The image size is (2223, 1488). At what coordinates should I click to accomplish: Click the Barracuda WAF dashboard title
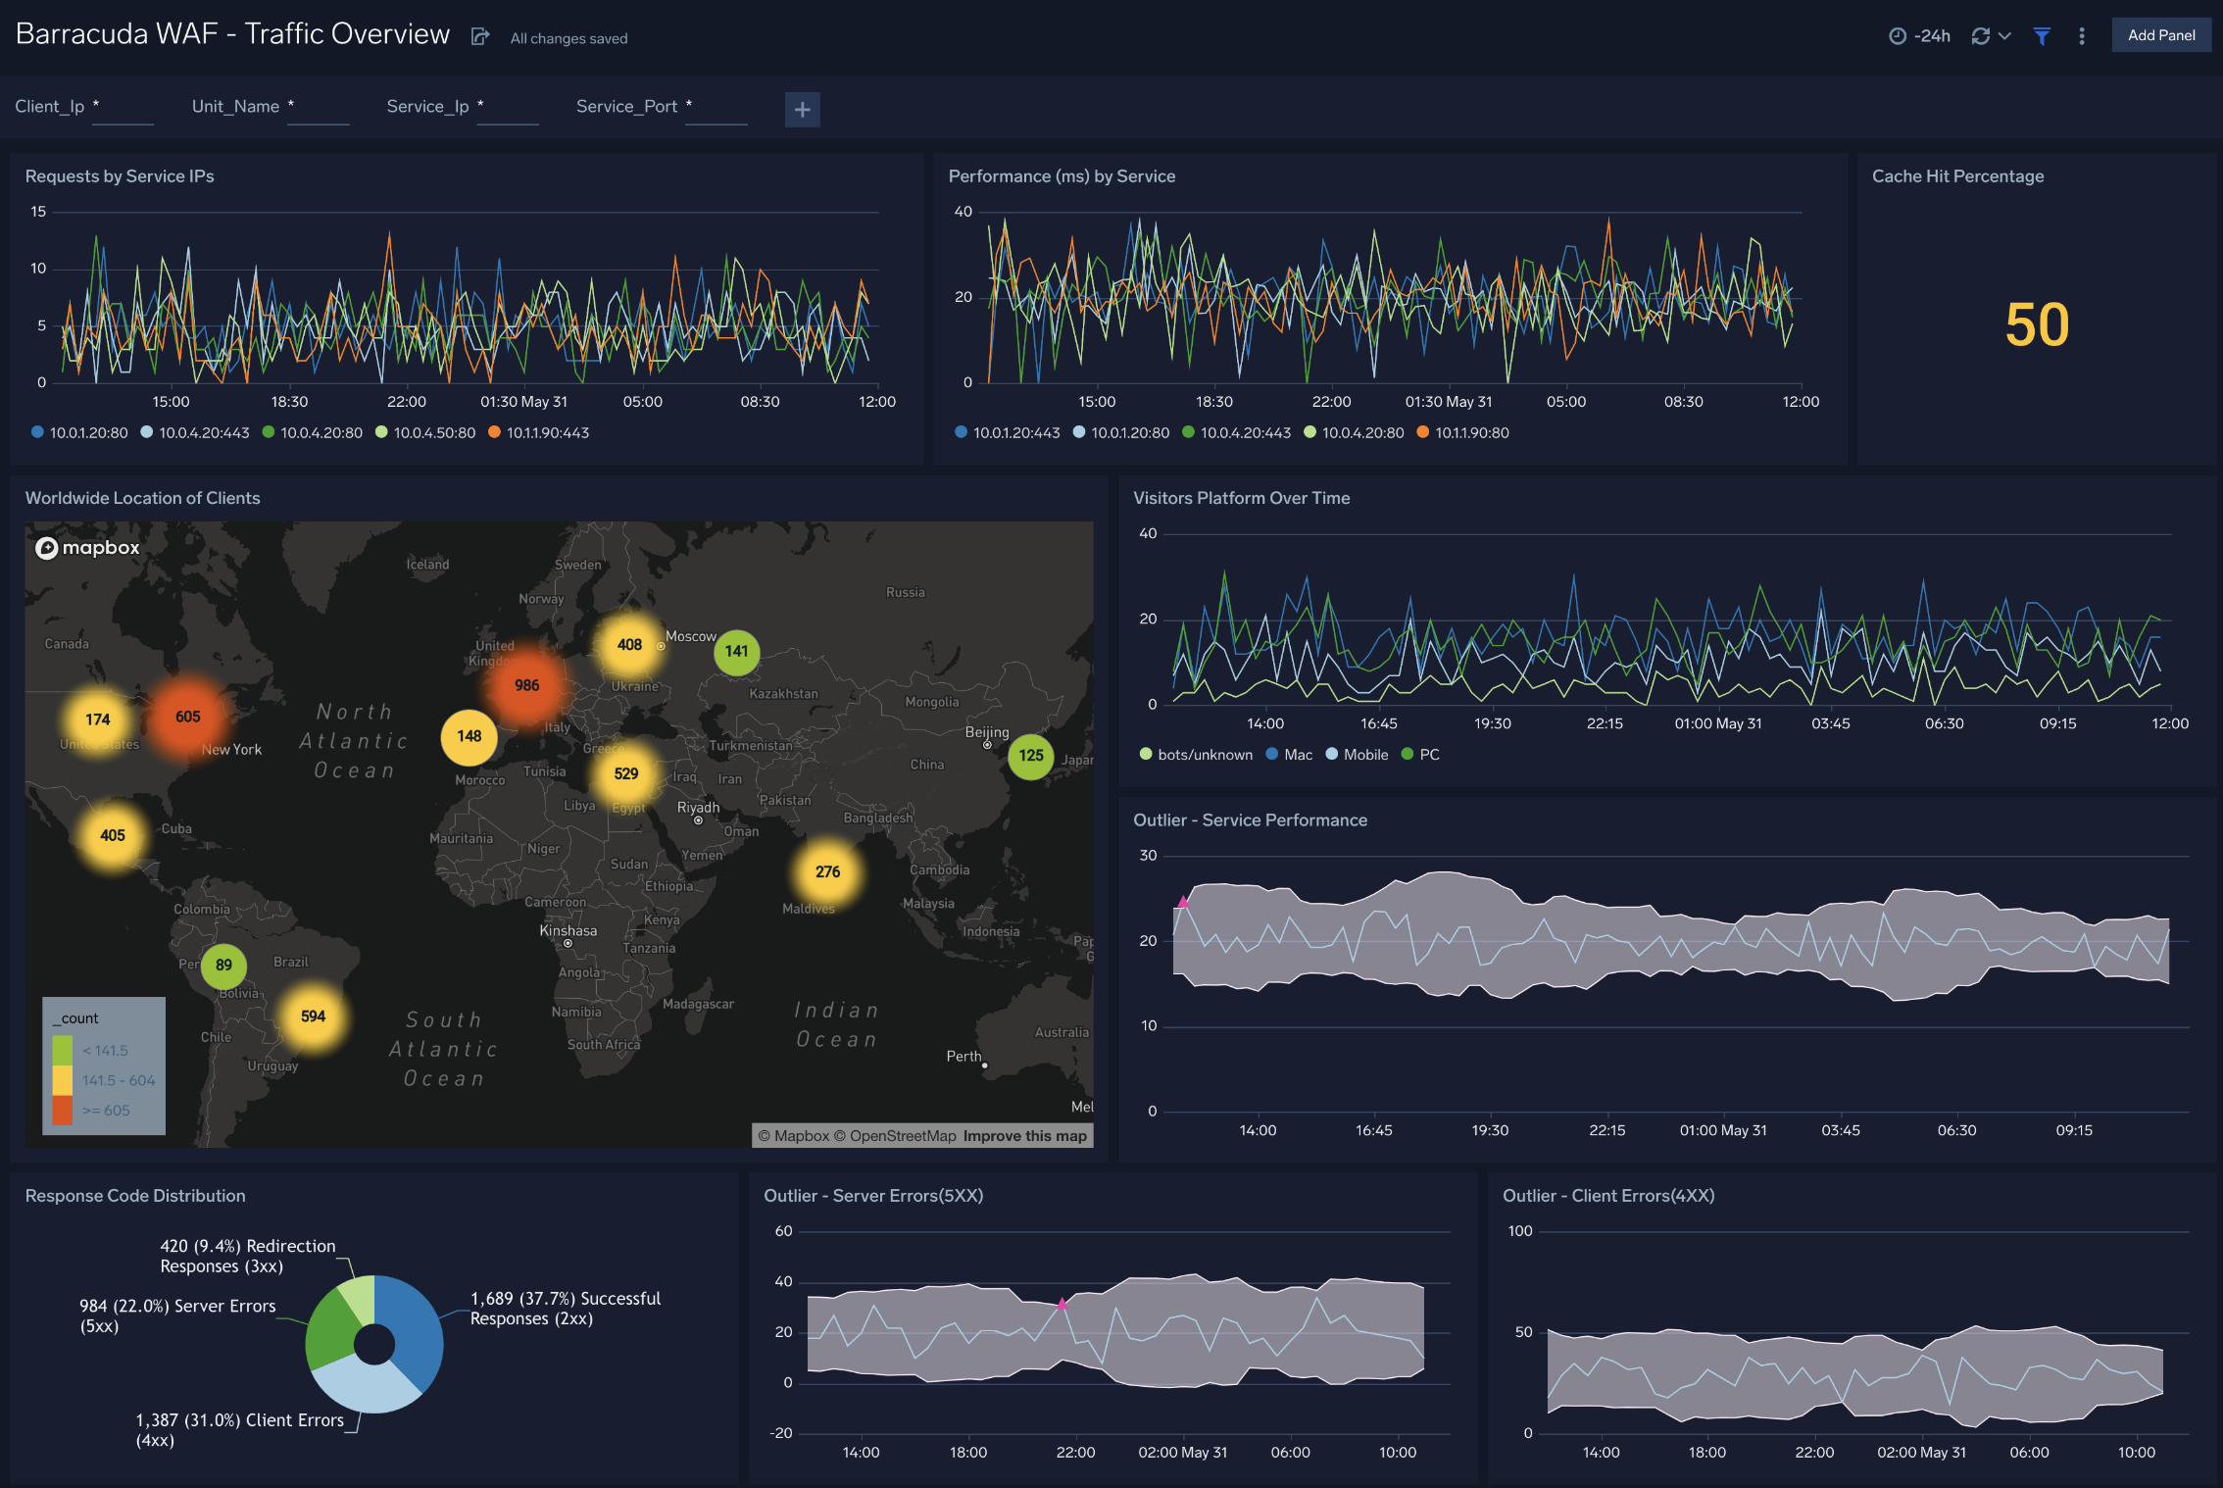pos(232,32)
